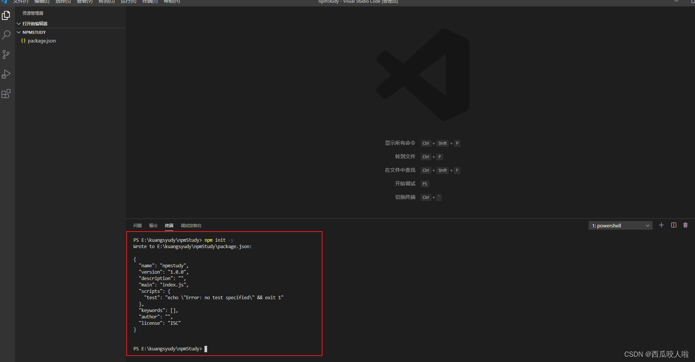Screen dimensions: 695x362
Task: Open the 查看(V) menu
Action: click(x=85, y=2)
